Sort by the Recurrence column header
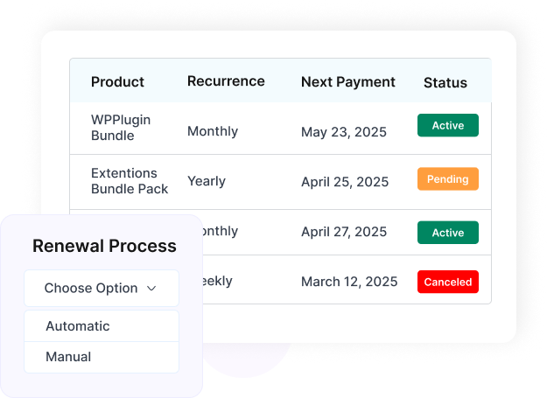Image resolution: width=547 pixels, height=398 pixels. [226, 81]
